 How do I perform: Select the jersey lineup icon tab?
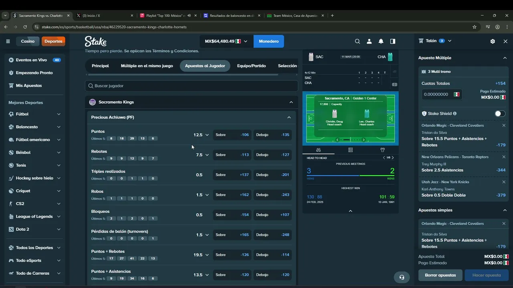(382, 150)
